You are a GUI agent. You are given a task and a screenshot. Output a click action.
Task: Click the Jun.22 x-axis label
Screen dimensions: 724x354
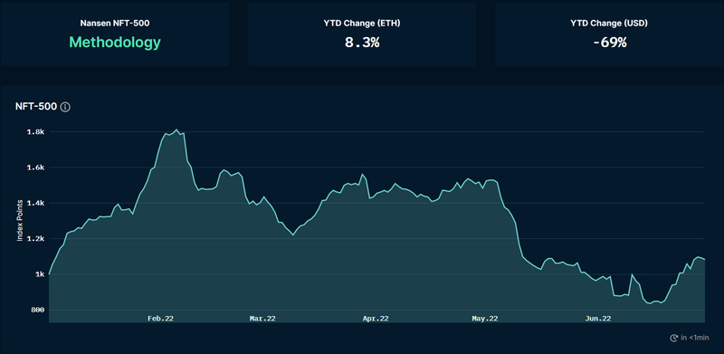598,319
